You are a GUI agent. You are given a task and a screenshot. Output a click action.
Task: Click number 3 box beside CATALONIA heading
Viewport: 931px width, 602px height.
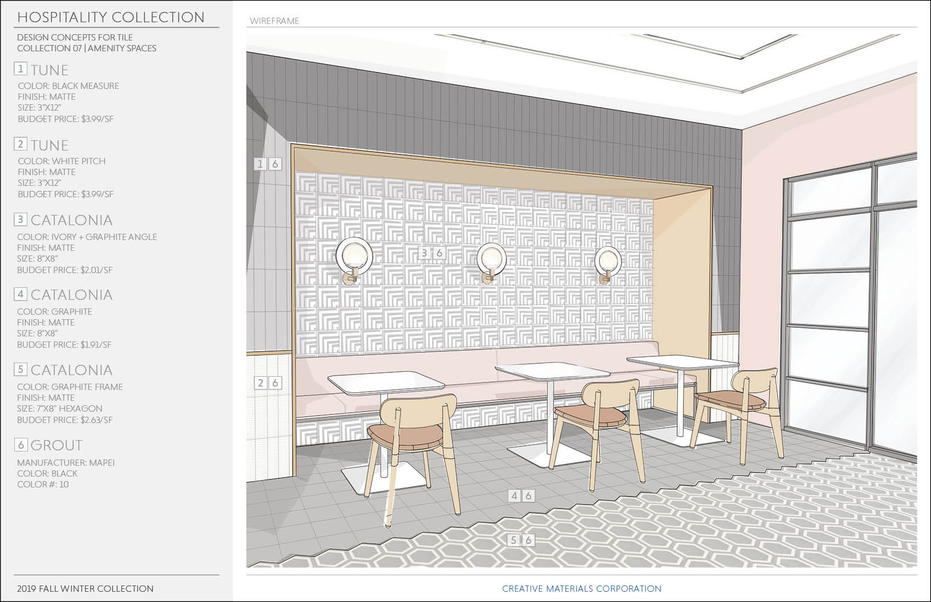21,219
